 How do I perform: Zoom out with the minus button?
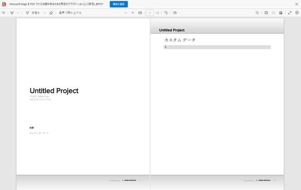[x=126, y=13]
